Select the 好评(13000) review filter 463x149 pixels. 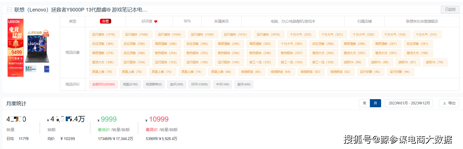pos(200,84)
